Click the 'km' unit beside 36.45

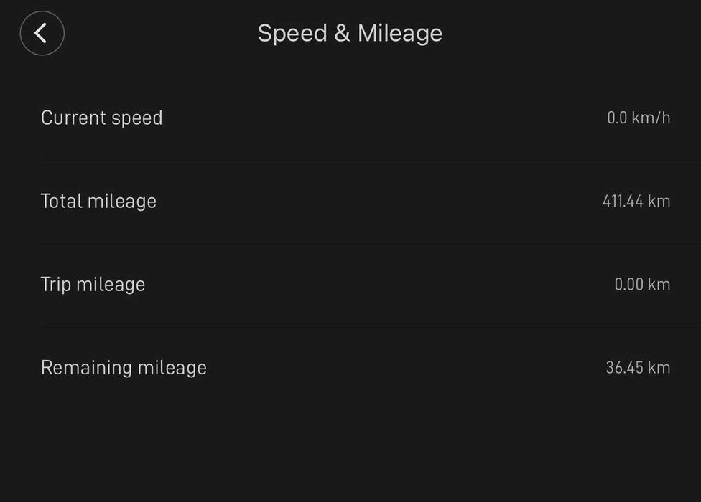click(659, 367)
